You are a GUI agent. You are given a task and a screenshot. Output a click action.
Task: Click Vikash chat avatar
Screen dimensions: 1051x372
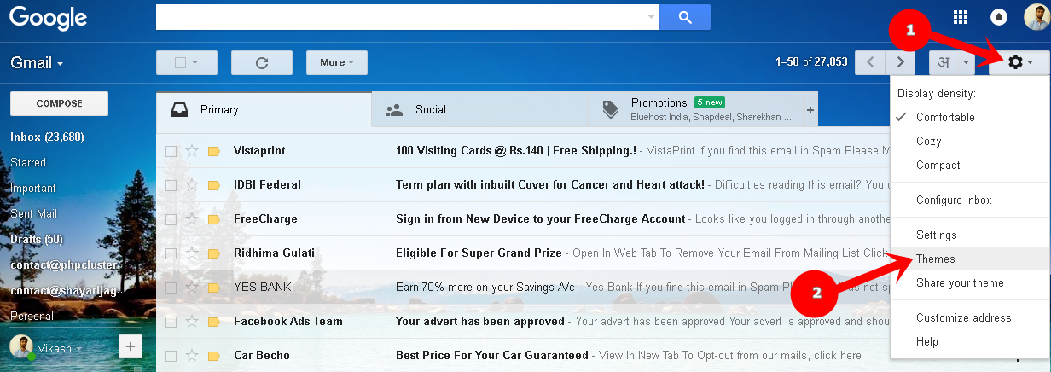point(20,347)
